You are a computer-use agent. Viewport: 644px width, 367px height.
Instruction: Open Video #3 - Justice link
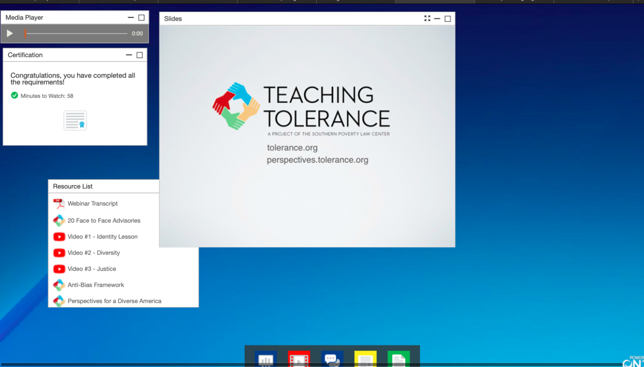click(x=92, y=269)
